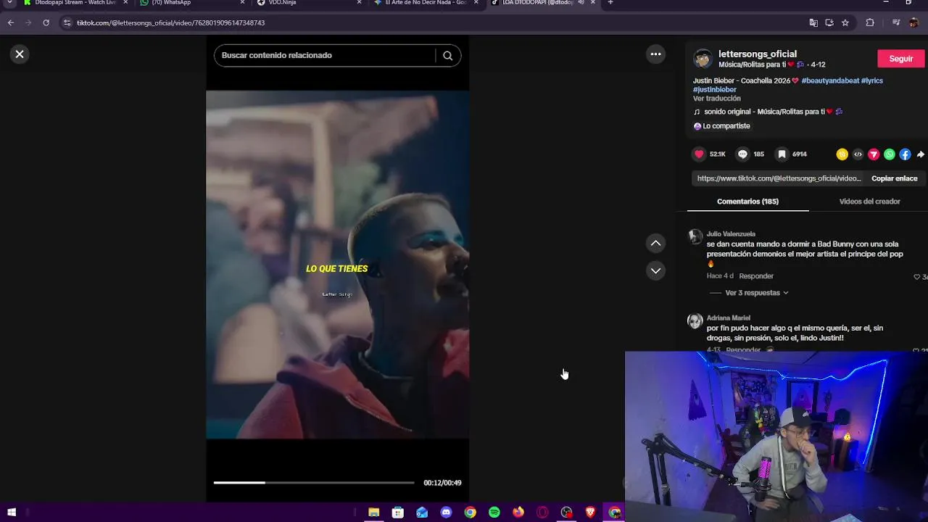Open a new browser tab with plus
This screenshot has height=522, width=928.
click(x=610, y=3)
